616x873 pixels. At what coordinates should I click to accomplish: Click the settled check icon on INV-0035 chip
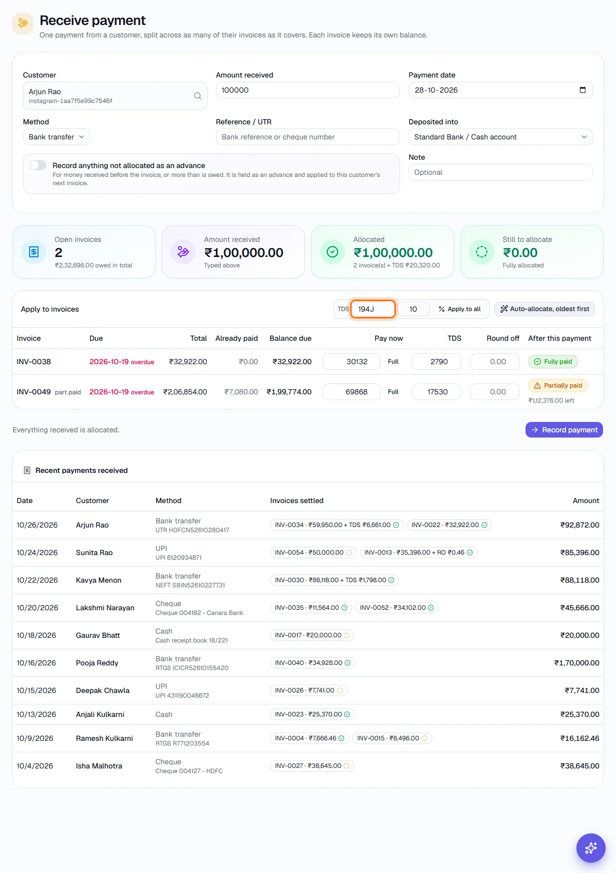[344, 608]
